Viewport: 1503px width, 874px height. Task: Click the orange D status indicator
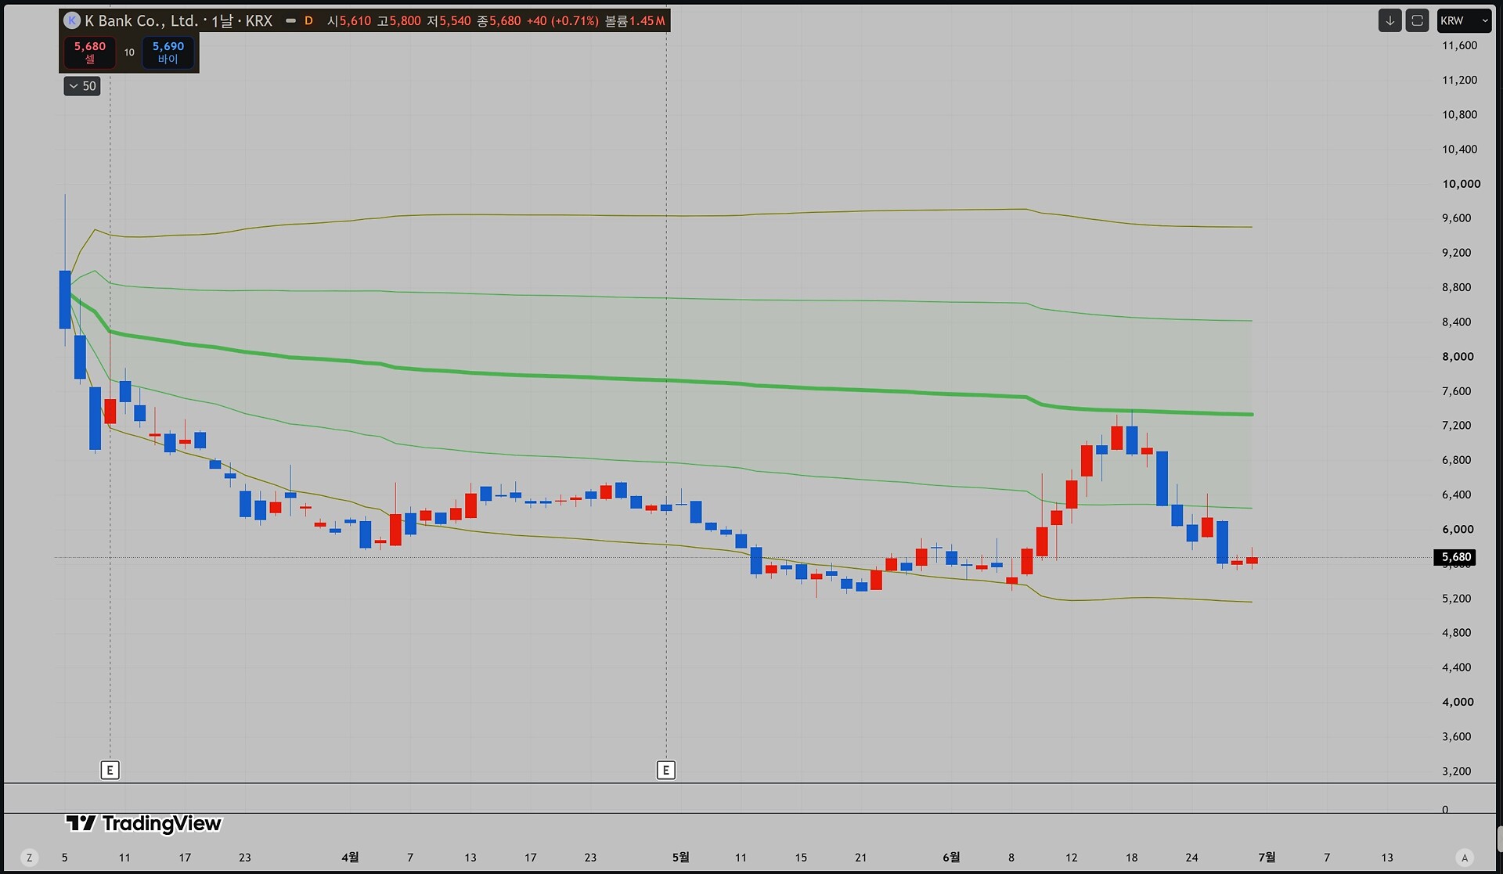click(308, 21)
